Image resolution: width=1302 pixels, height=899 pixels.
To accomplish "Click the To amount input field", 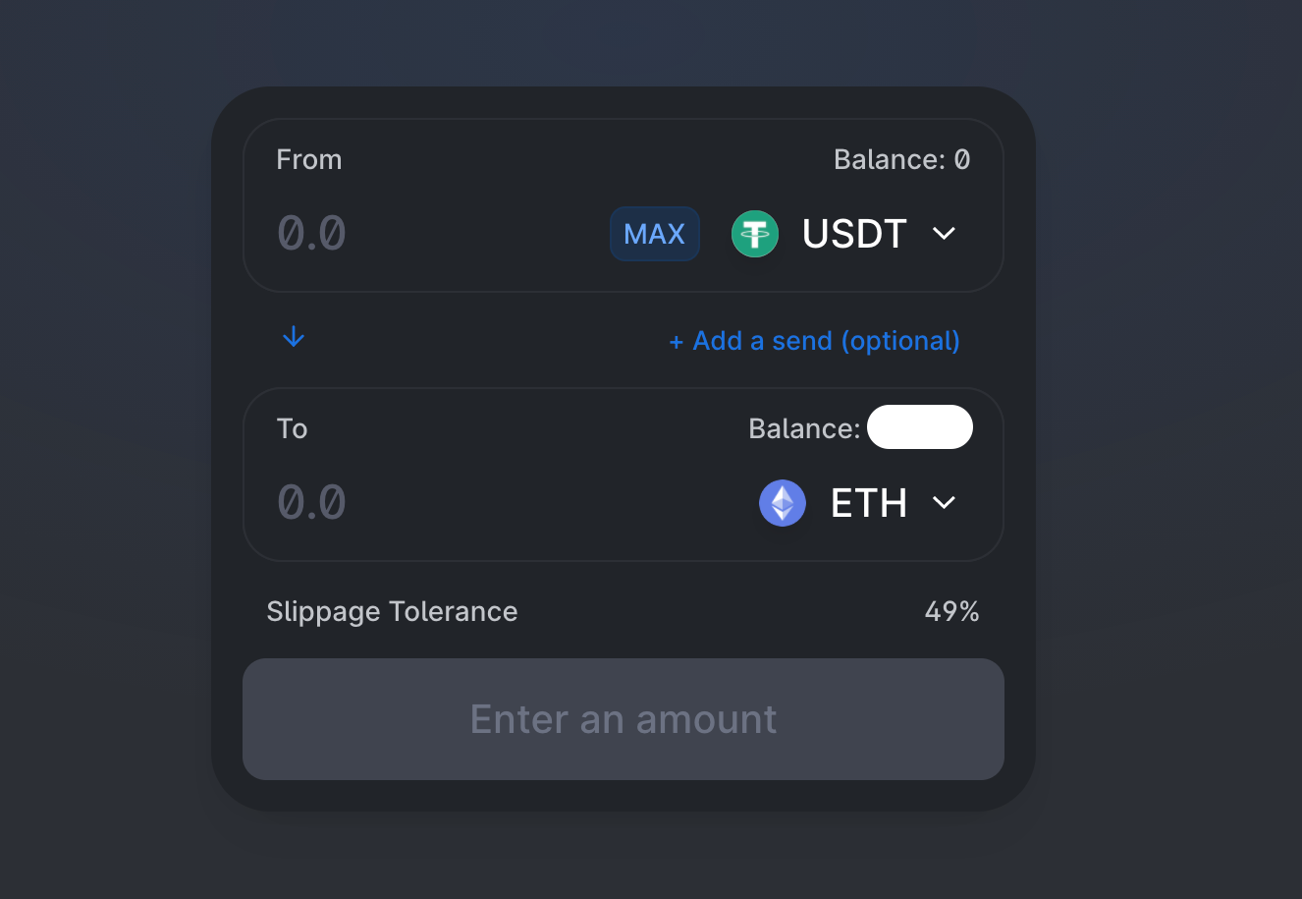I will (x=393, y=502).
